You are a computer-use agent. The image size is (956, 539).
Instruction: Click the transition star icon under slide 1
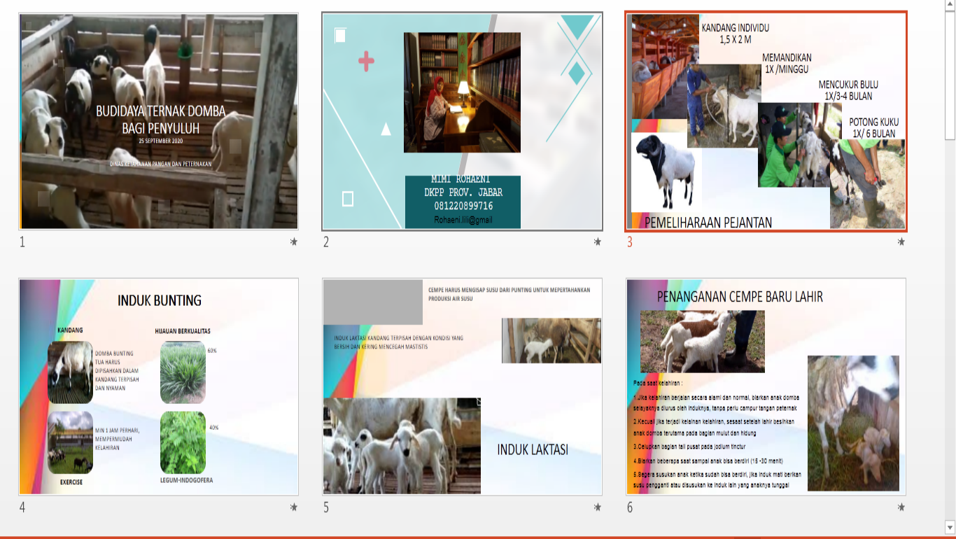click(294, 242)
